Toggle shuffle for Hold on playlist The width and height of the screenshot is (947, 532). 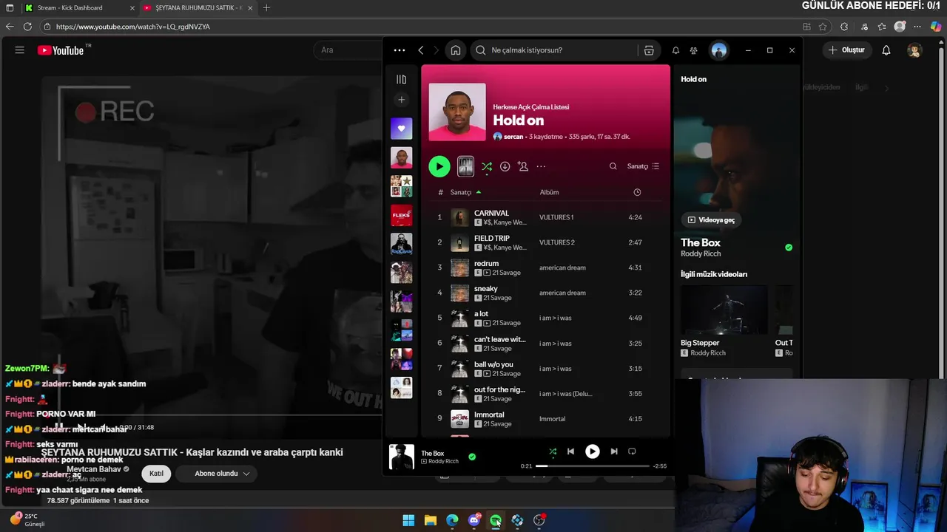click(486, 167)
